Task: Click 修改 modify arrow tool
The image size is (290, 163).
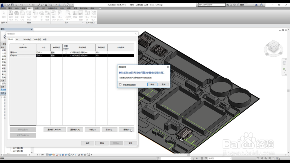Action: point(4,14)
